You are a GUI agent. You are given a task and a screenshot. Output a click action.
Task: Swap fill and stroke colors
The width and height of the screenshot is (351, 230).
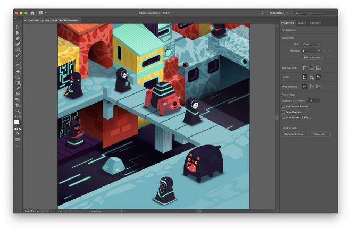[20, 117]
